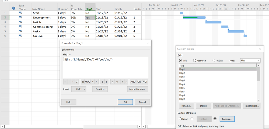Close the Custom Fields dialog
269x129 pixels.
(260, 49)
